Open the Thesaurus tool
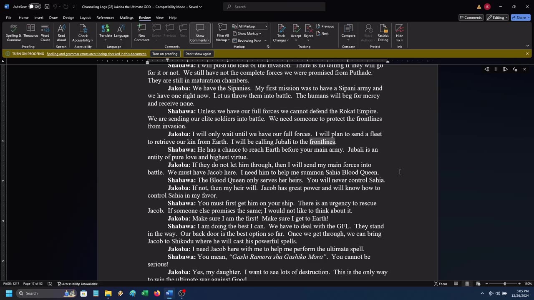534x300 pixels. pos(30,33)
